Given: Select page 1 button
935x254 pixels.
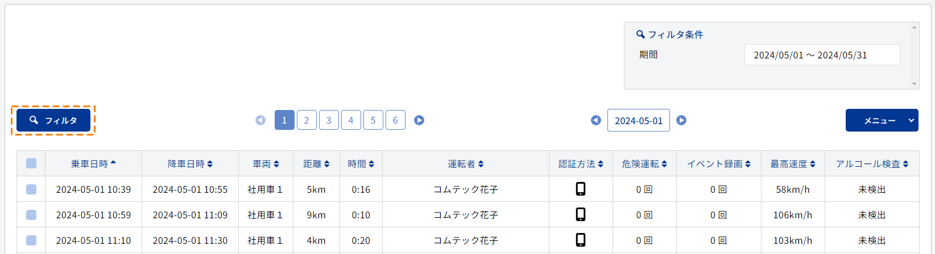Looking at the screenshot, I should coord(284,120).
